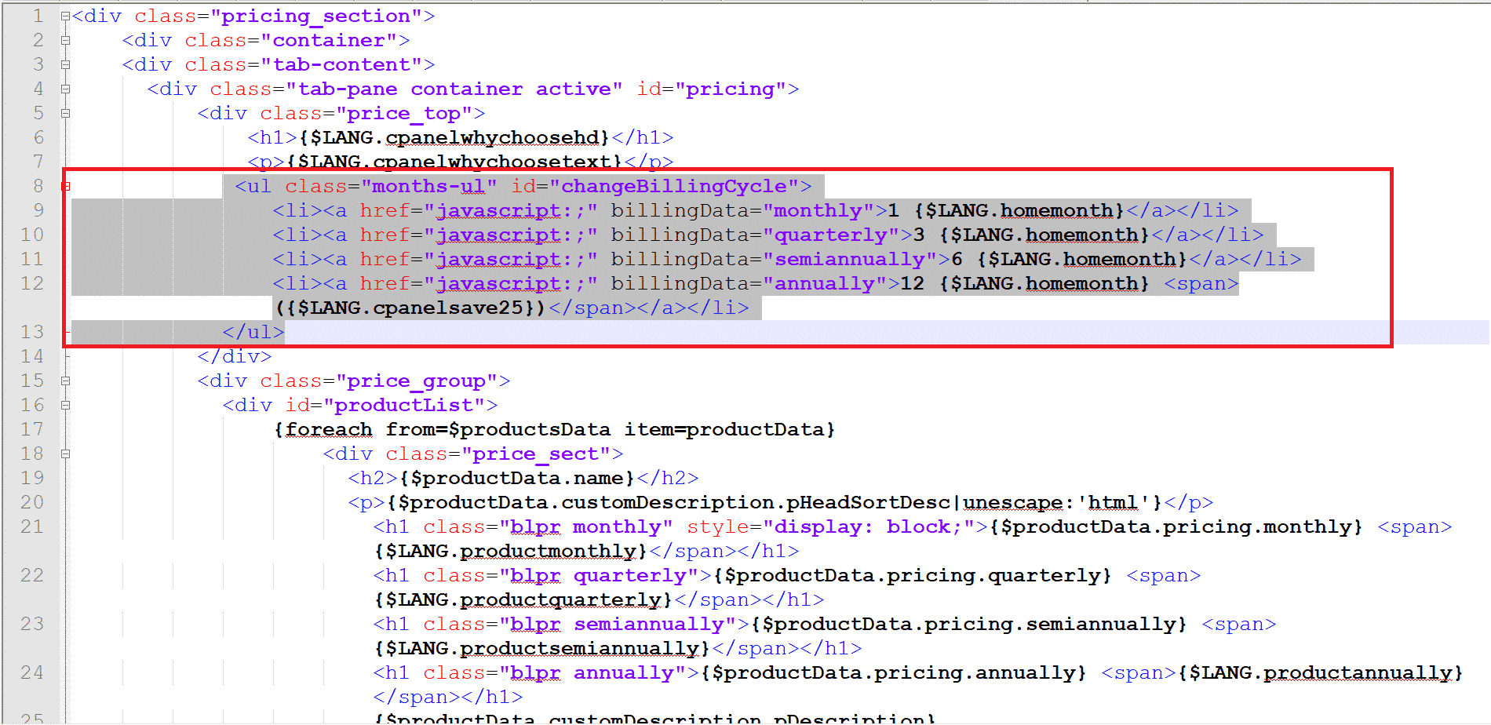
Task: Click the billingData monthly attribute value
Action: [818, 210]
